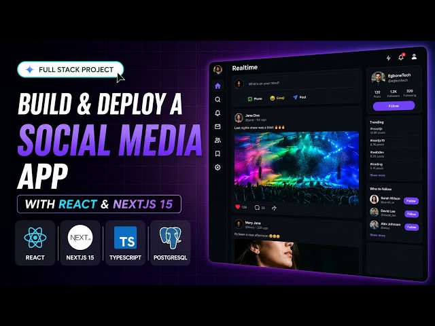
Task: Follow EgboneTech with the large Follow button
Action: [394, 106]
